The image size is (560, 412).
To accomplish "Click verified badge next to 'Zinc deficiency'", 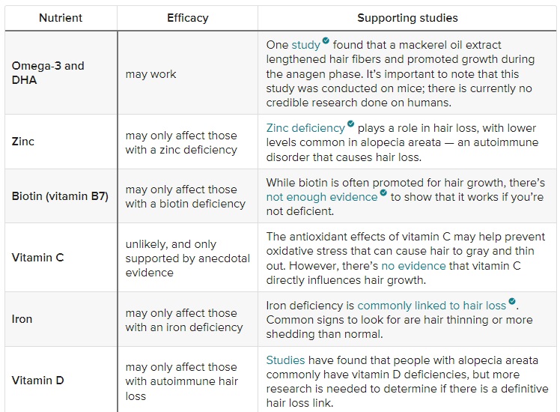I will [x=350, y=124].
